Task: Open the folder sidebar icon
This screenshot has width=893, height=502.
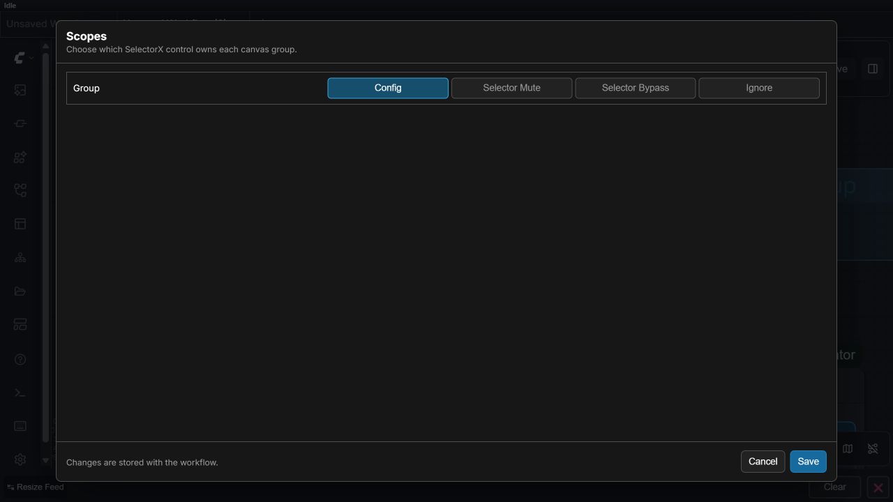Action: [x=20, y=291]
